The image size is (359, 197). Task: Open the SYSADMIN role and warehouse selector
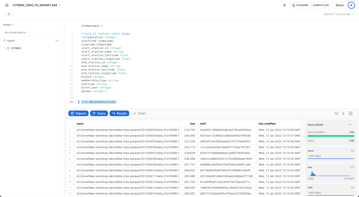[311, 5]
